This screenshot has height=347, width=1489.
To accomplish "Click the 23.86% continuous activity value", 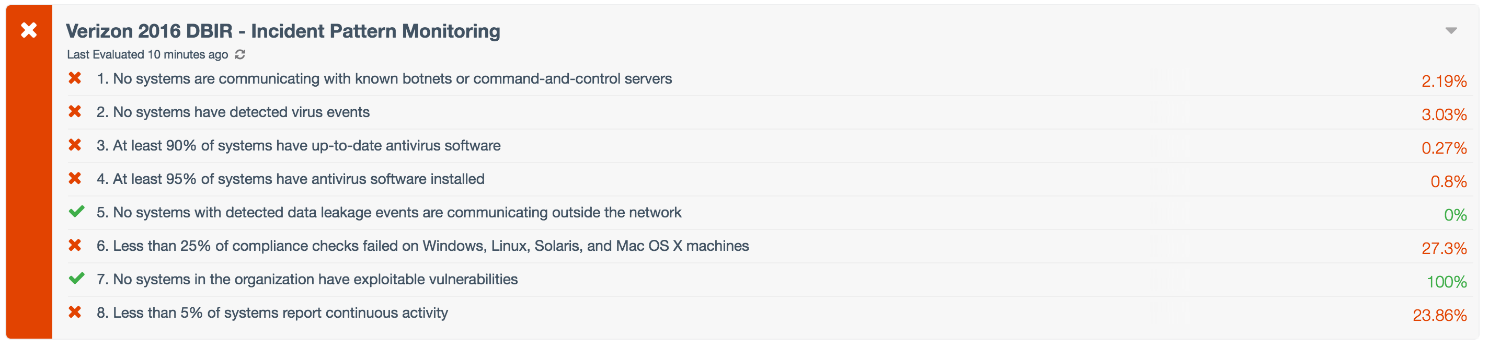I will click(1439, 315).
